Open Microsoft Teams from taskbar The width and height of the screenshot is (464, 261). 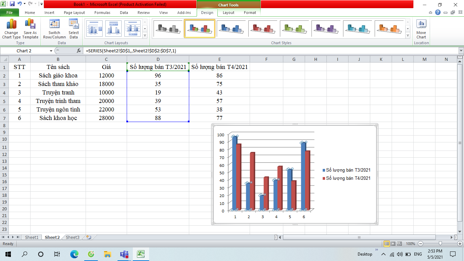tap(124, 254)
